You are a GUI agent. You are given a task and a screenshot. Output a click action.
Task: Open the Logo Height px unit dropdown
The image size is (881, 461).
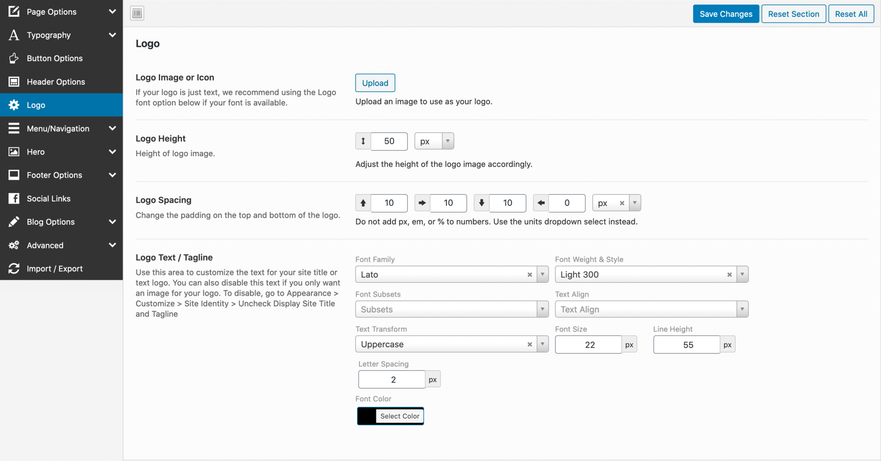pyautogui.click(x=434, y=141)
